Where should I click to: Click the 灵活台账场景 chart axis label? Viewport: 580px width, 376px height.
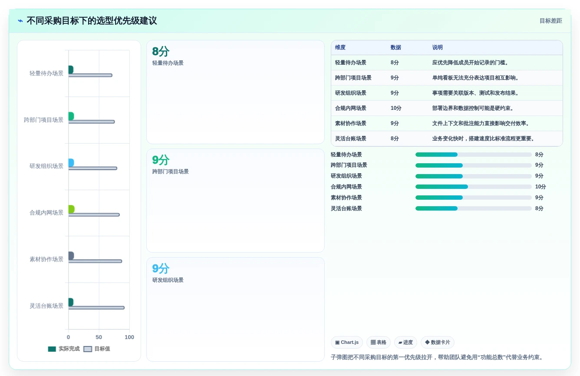[46, 306]
